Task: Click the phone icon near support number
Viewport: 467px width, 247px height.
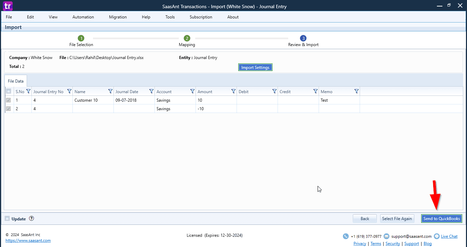Action: pyautogui.click(x=346, y=236)
